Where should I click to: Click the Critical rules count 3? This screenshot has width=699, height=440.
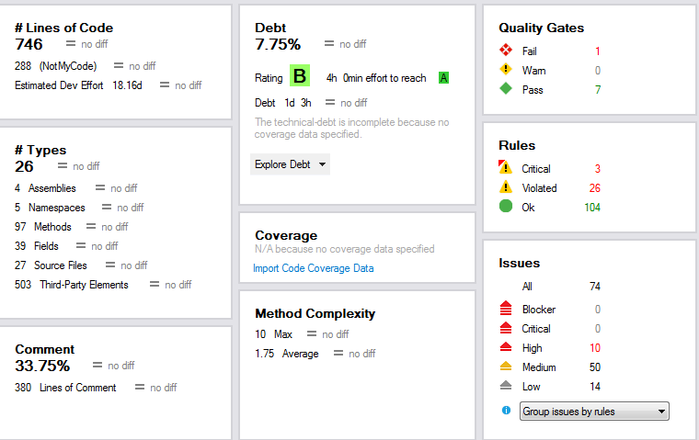pyautogui.click(x=597, y=169)
